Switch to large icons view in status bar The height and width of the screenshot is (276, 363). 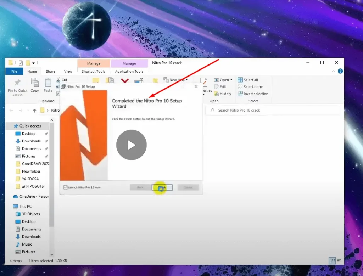click(339, 261)
